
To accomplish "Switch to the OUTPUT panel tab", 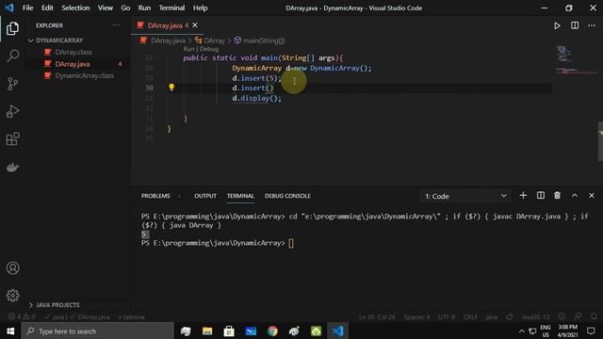I will pos(205,196).
